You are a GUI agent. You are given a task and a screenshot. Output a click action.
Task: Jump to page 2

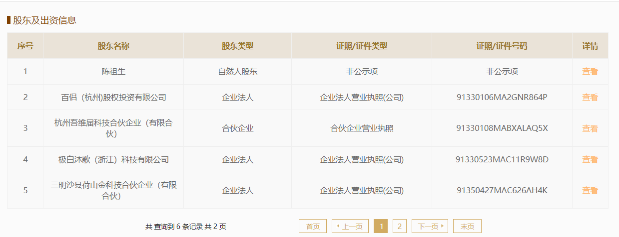pos(399,226)
